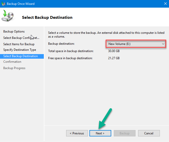Click the greyed-out Backup button
169x142 pixels.
[x=125, y=133]
